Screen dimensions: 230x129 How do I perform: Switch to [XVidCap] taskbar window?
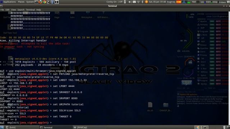point(90,128)
